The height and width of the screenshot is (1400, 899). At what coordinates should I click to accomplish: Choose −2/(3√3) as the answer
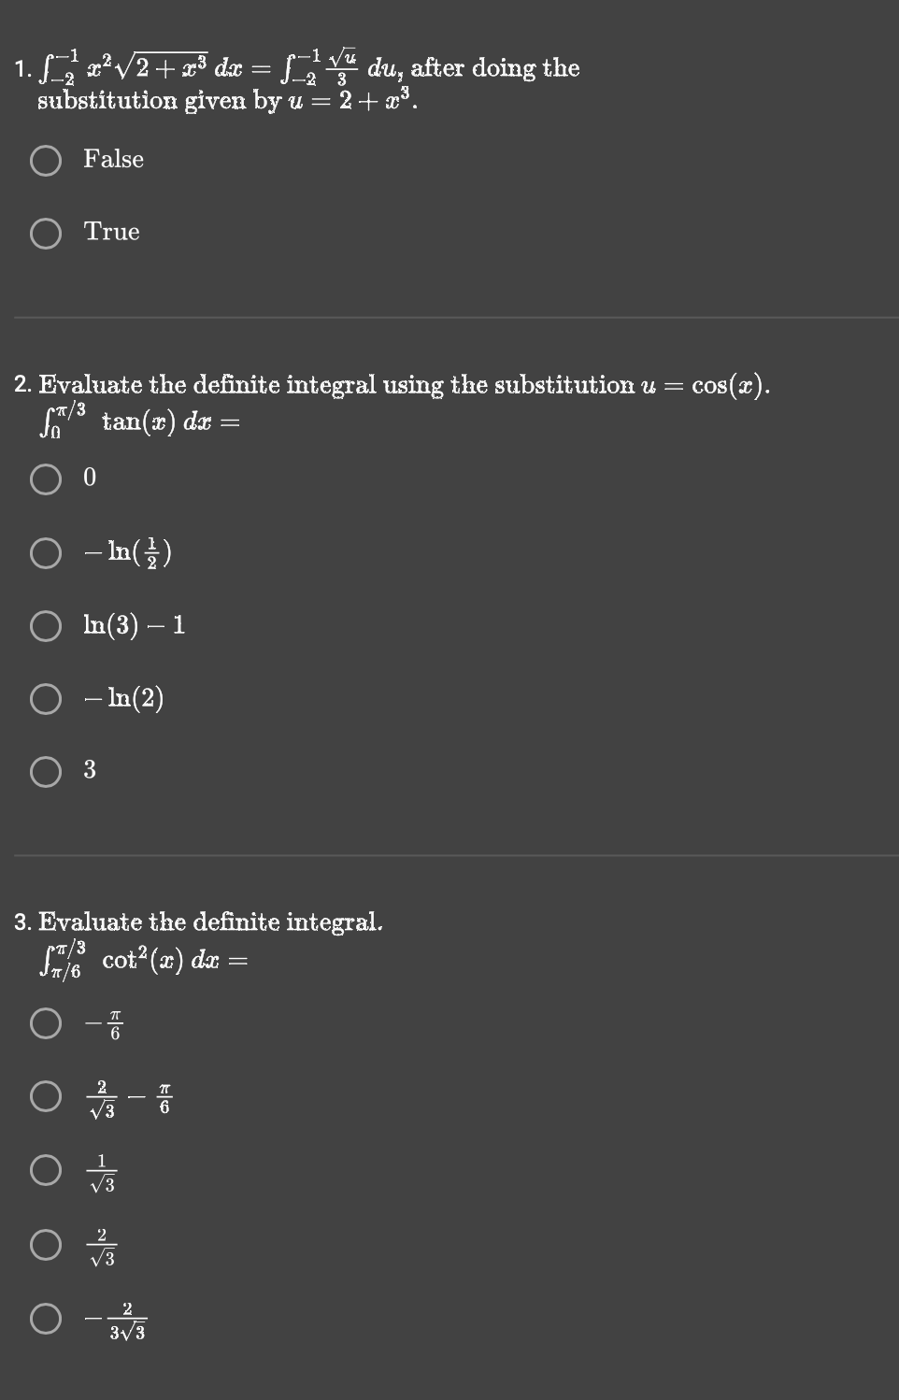click(45, 1319)
